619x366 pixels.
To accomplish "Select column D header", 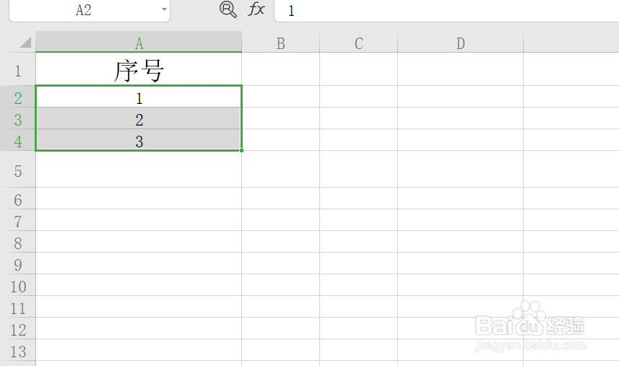I will (460, 43).
